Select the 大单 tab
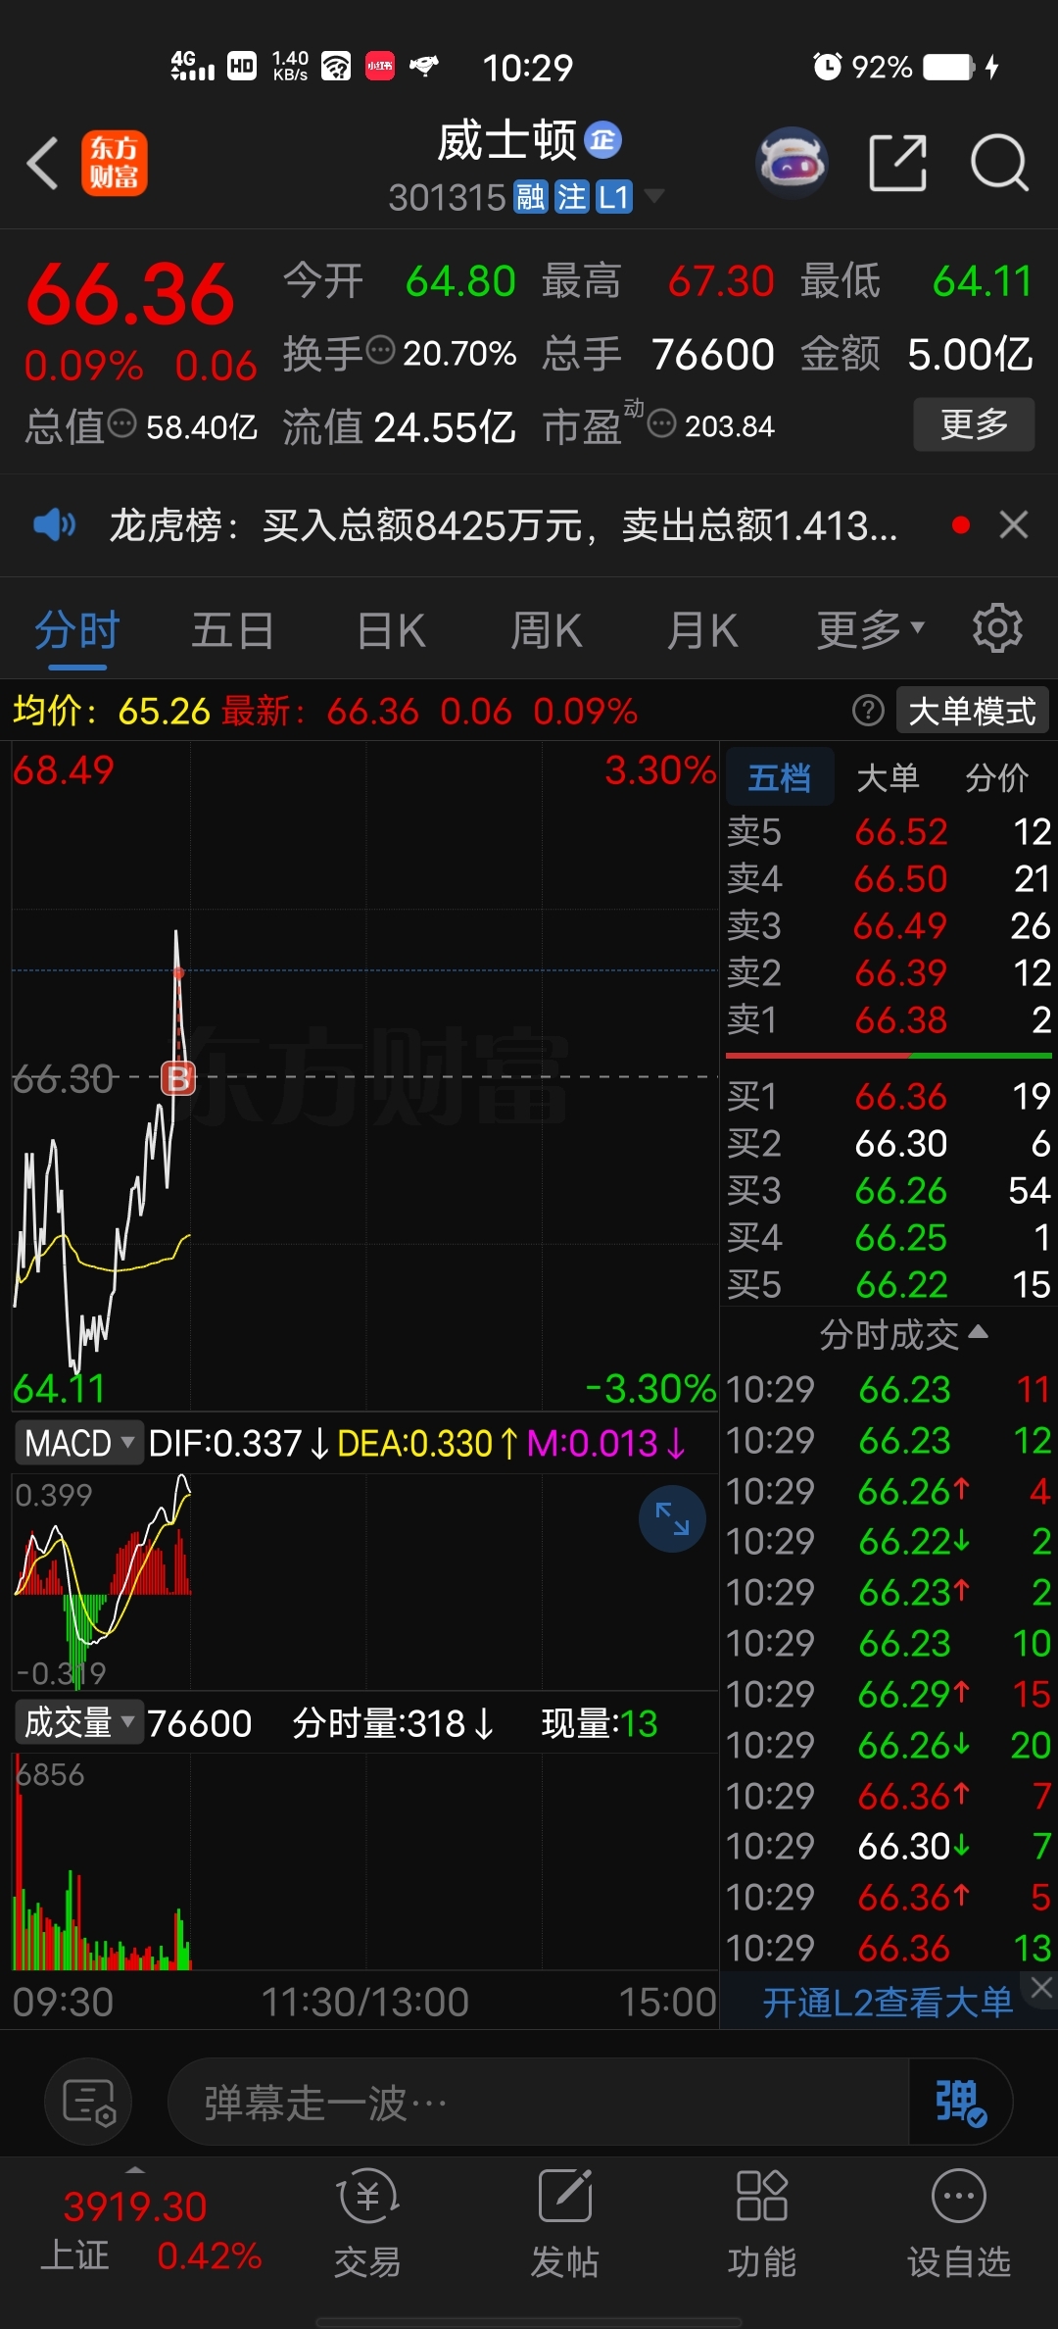 pos(888,777)
